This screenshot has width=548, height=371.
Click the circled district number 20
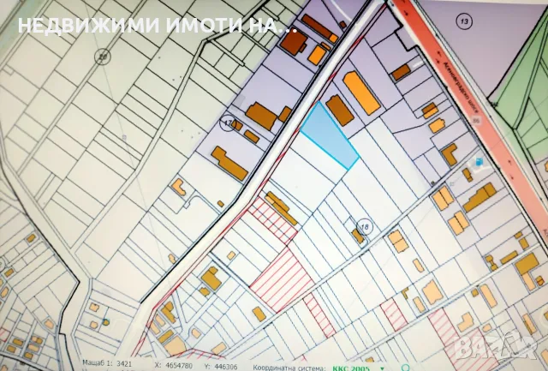[103, 57]
